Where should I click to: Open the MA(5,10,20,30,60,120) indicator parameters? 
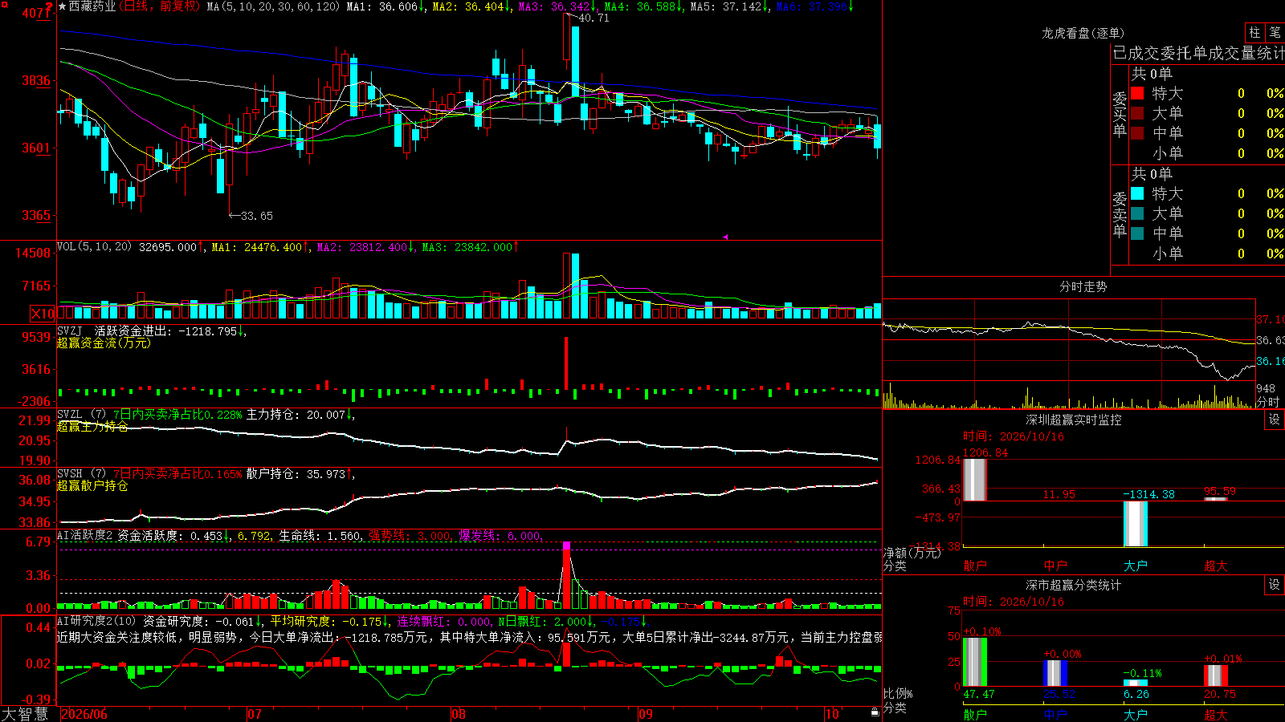[x=273, y=6]
